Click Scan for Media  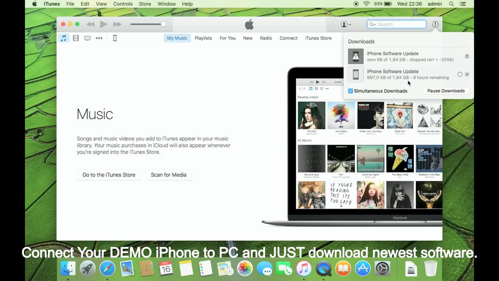click(168, 175)
